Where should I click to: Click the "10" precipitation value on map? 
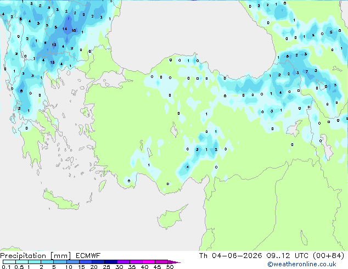click(74, 30)
